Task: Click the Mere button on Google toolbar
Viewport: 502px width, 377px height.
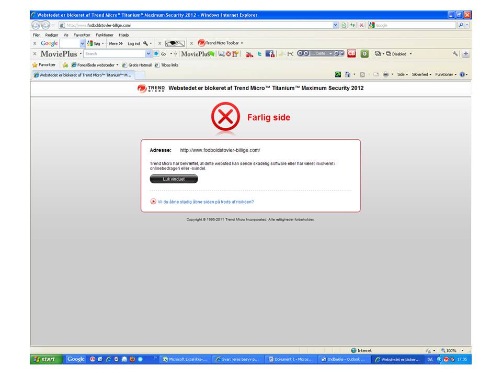Action: tap(116, 43)
